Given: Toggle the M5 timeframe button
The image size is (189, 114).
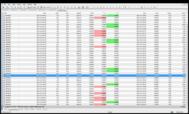Looking at the screenshot, I should [98, 7].
